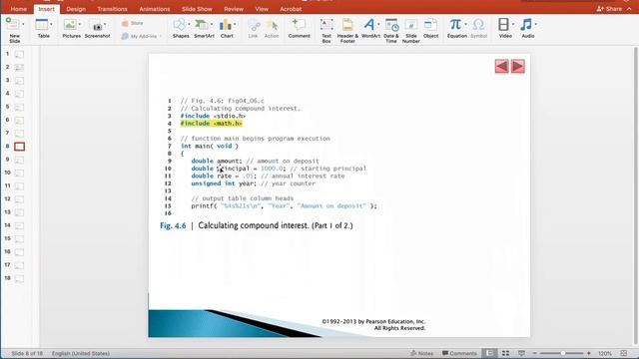Click the Shapes icon
Image resolution: width=639 pixels, height=359 pixels.
[x=180, y=24]
